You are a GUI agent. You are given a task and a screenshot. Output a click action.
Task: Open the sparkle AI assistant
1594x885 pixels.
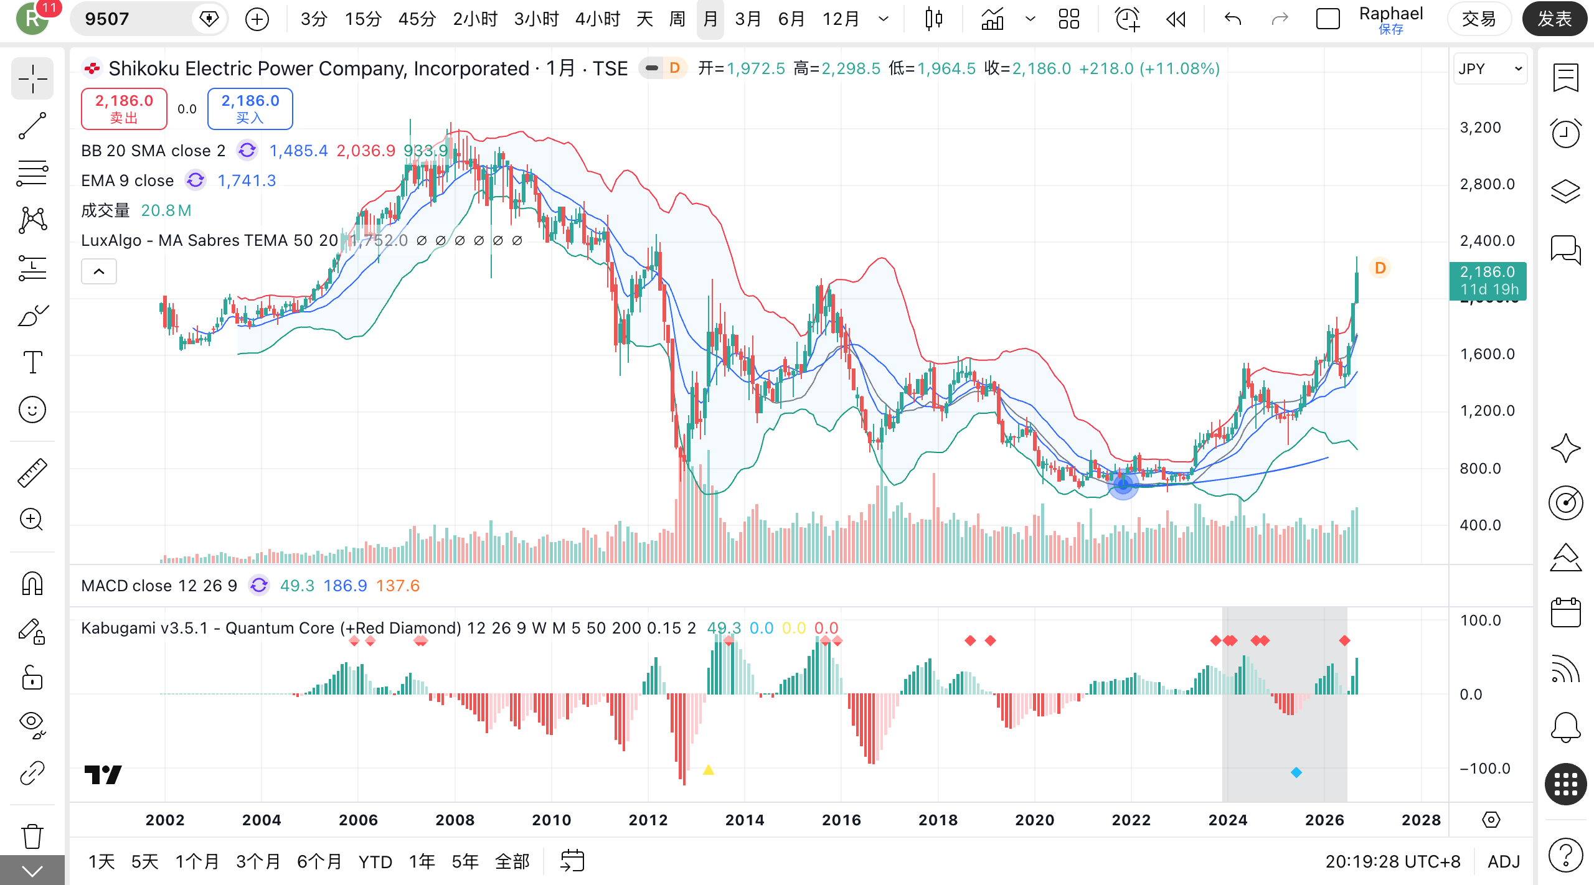coord(1566,448)
